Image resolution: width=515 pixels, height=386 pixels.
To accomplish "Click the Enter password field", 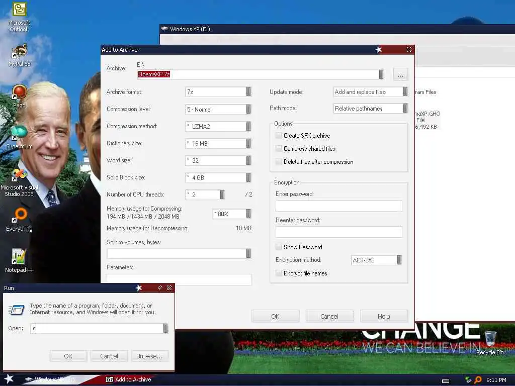I will tap(338, 206).
